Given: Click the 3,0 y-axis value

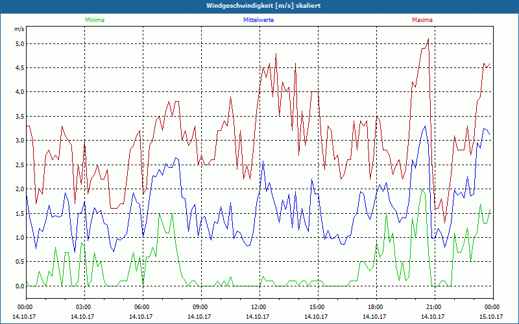Looking at the screenshot, I should tap(20, 141).
